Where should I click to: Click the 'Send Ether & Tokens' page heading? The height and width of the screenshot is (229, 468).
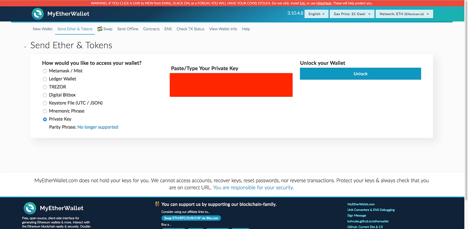71,45
